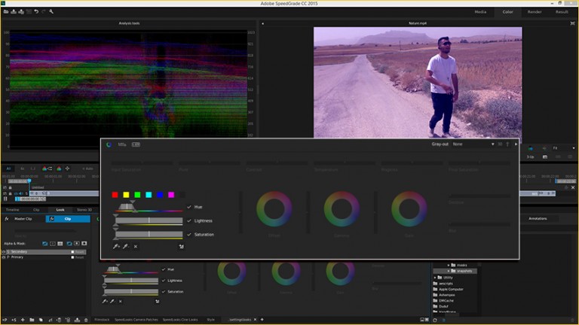Open the Gray-out dropdown set to None
The width and height of the screenshot is (579, 325).
tap(458, 144)
